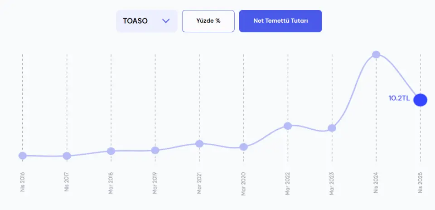Click the highlighted Nis 2025 data point
Screen dimensions: 435x210
(420, 100)
